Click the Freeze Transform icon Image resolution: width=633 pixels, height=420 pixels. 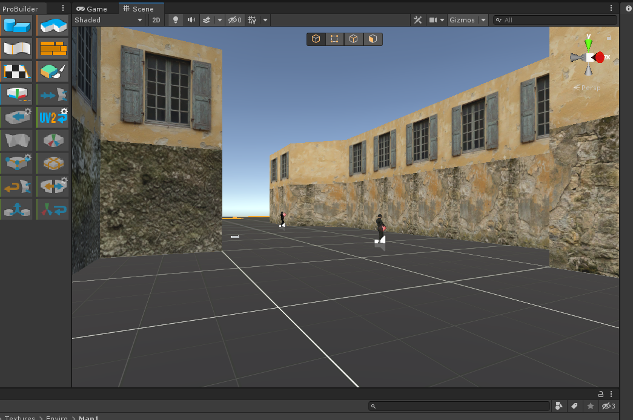click(x=53, y=210)
